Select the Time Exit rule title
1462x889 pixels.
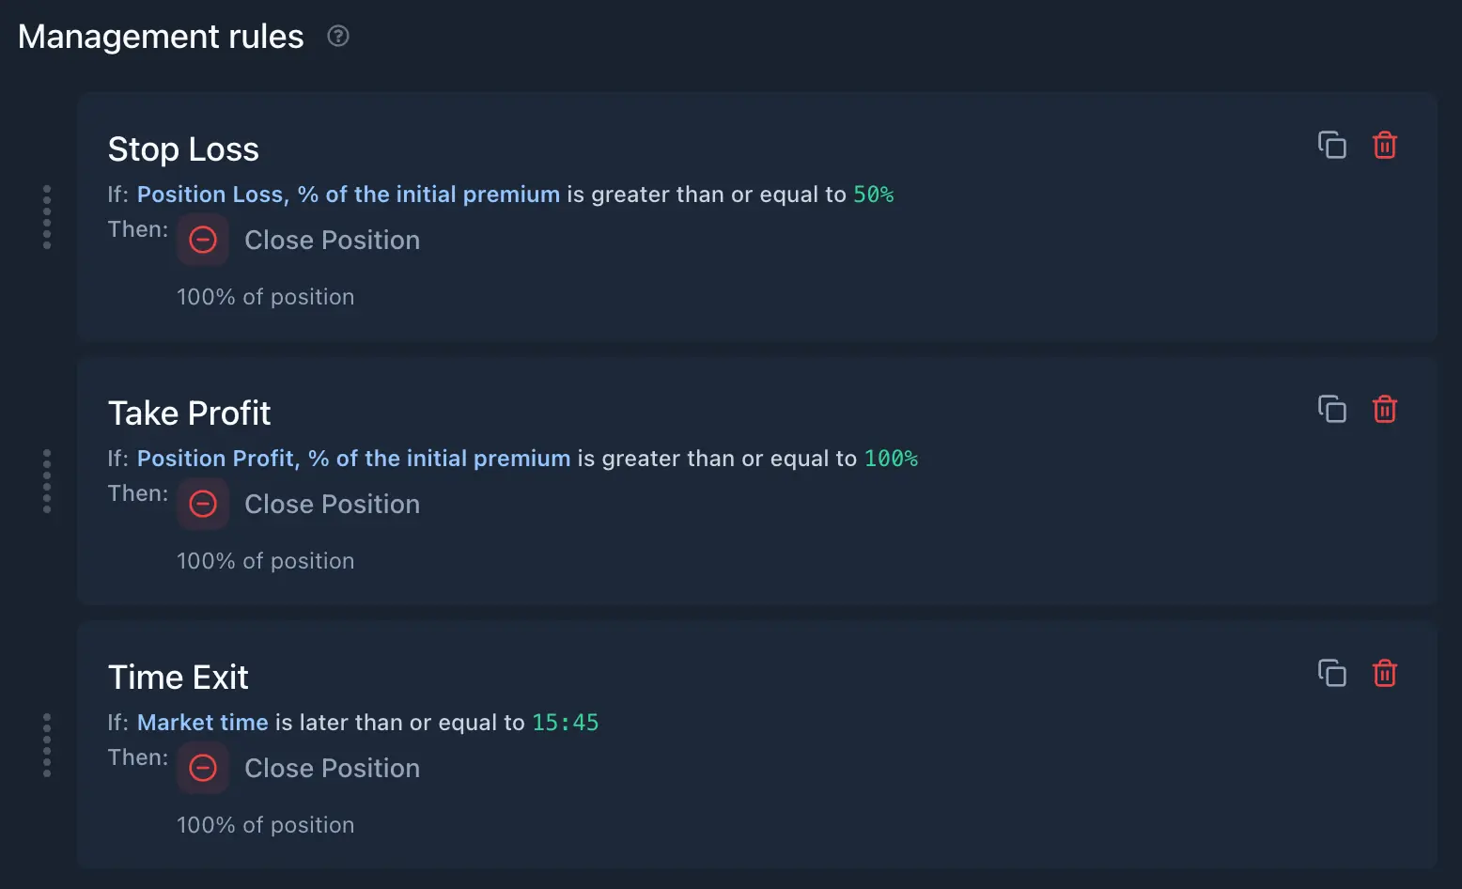click(x=179, y=678)
